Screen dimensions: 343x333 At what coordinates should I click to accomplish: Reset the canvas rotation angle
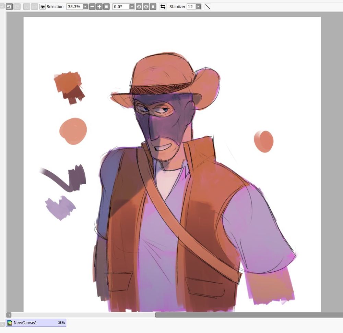click(152, 6)
